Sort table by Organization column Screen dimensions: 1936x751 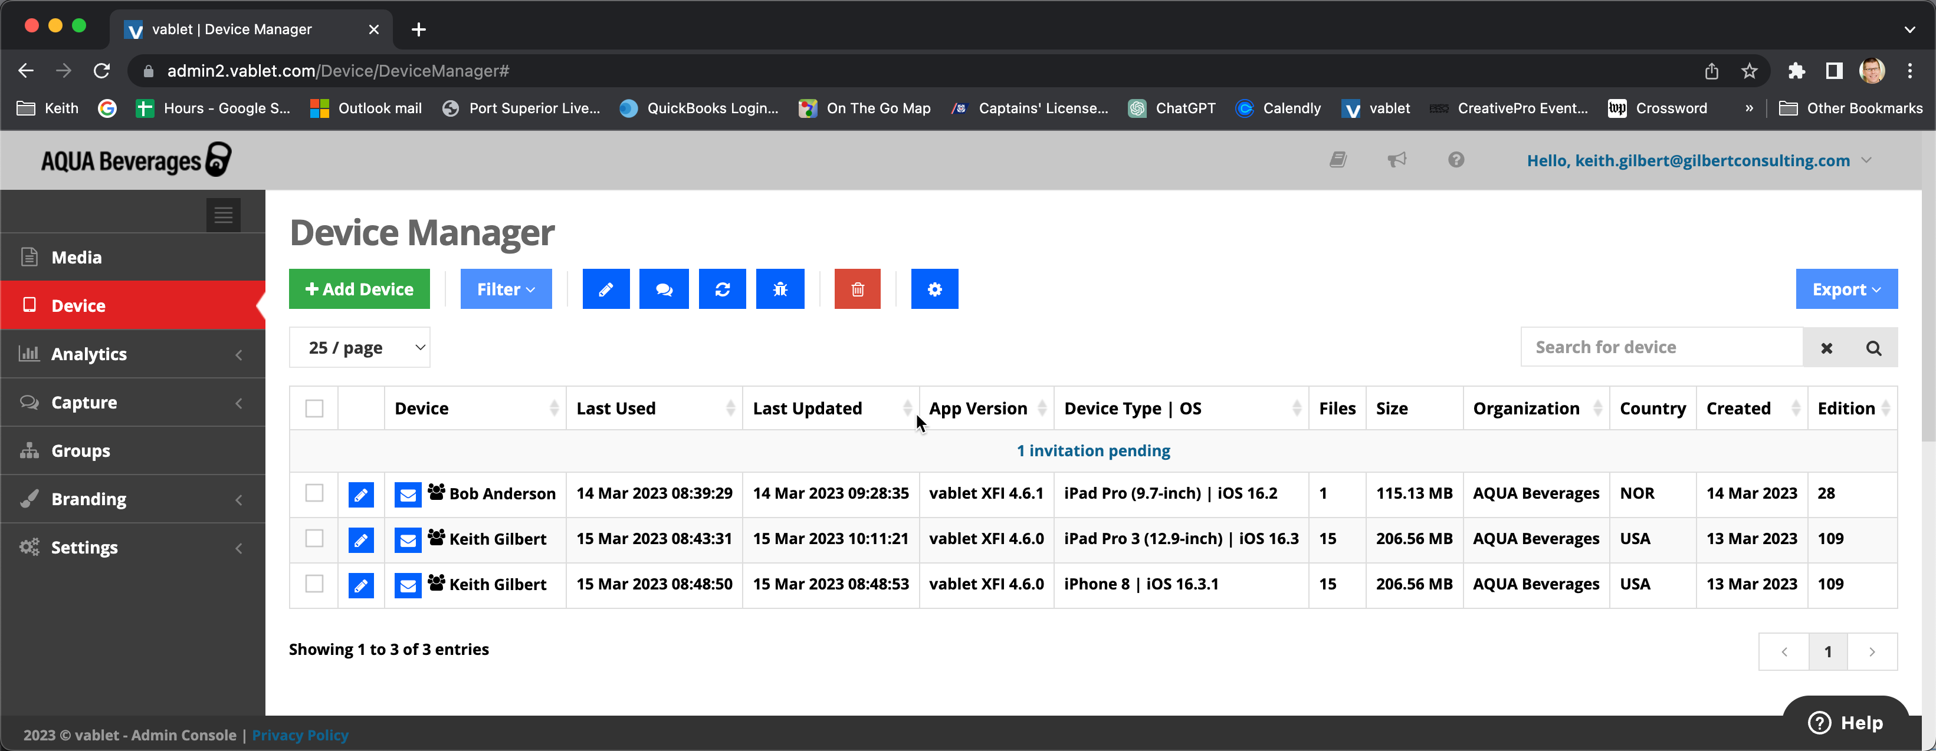pos(1536,409)
